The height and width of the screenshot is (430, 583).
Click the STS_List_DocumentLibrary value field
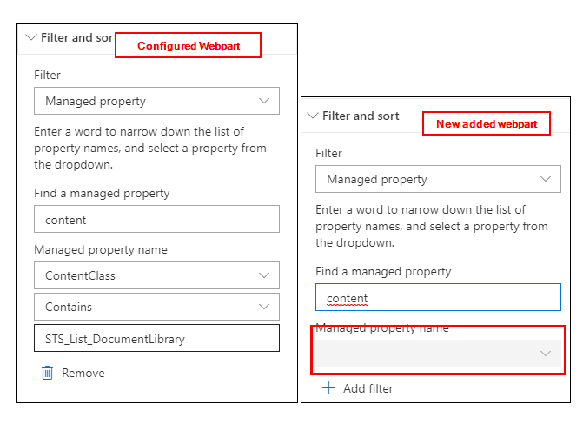click(x=156, y=338)
